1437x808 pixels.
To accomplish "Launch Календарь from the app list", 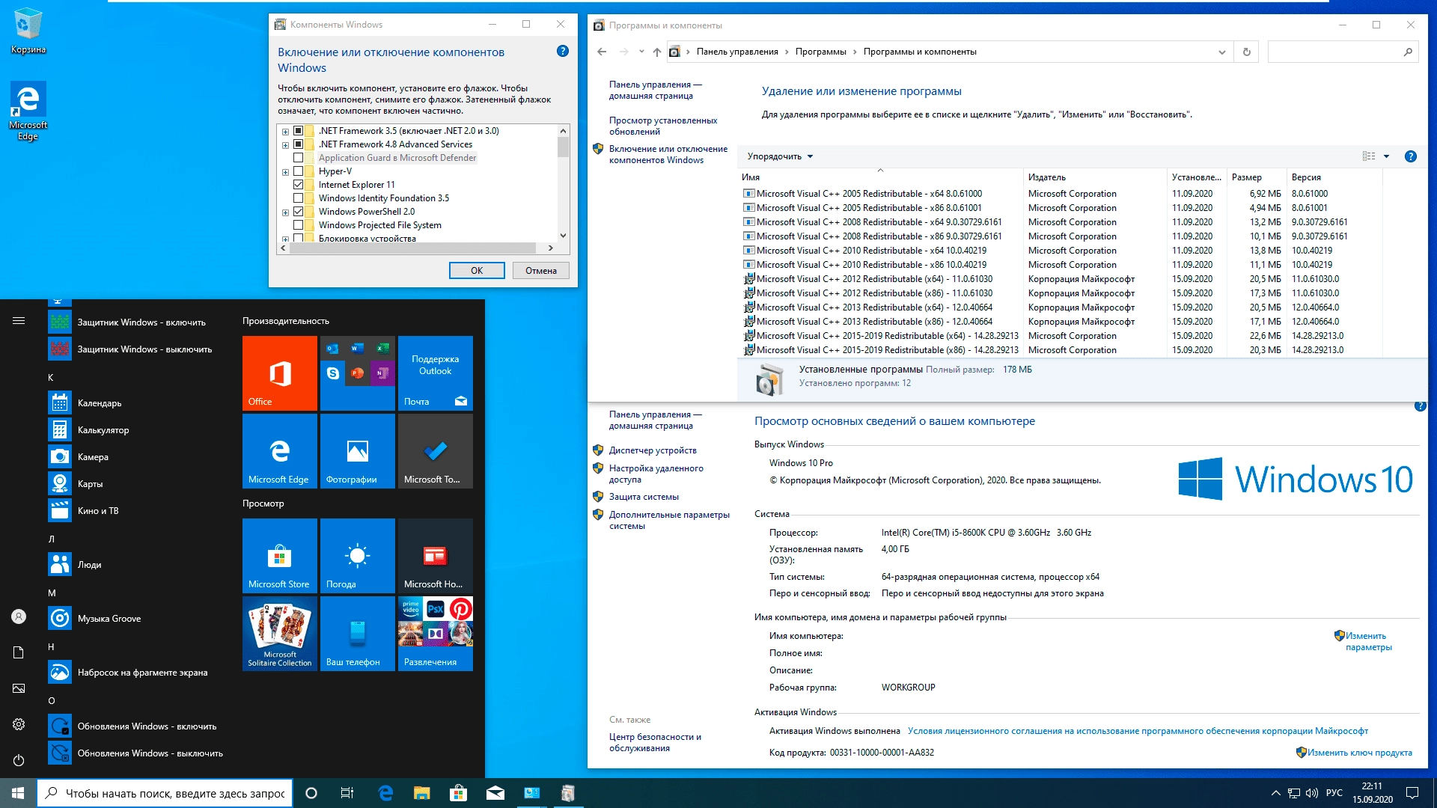I will point(135,403).
